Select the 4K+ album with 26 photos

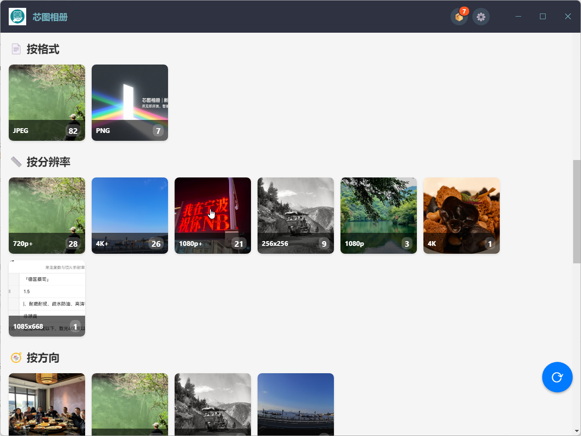point(130,215)
